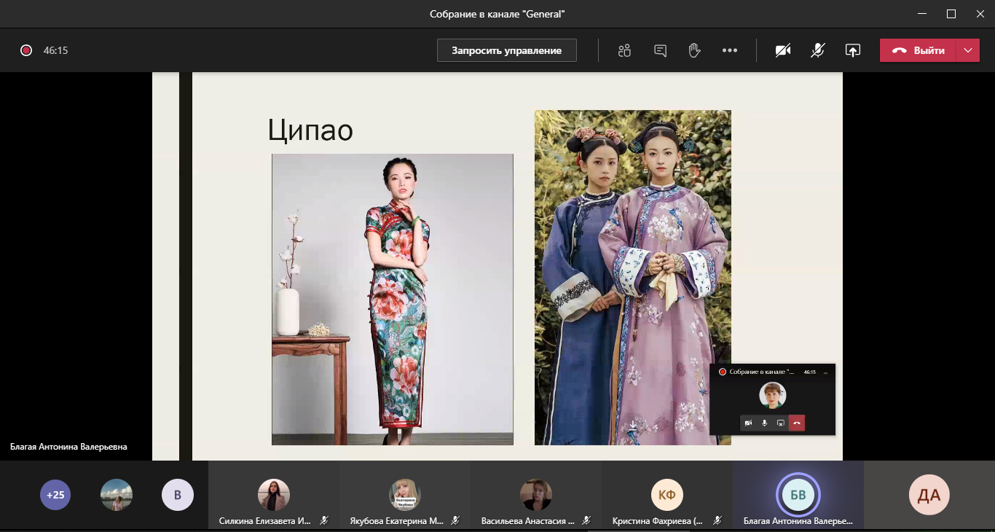
Task: End call from the mini meeting window
Action: coord(797,423)
